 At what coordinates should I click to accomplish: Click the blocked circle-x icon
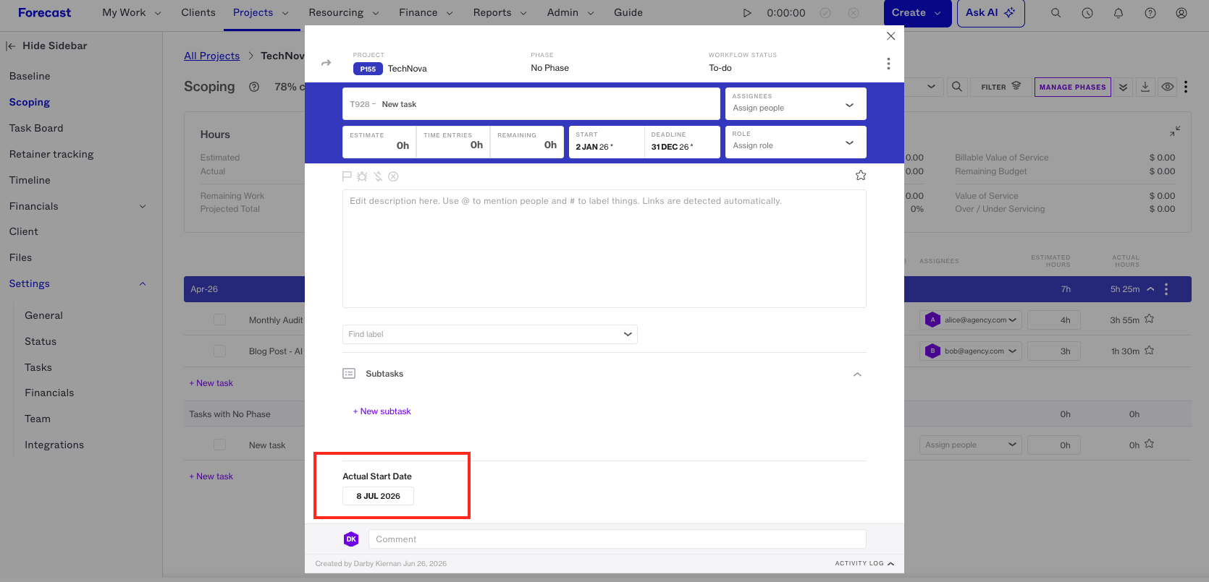tap(393, 176)
